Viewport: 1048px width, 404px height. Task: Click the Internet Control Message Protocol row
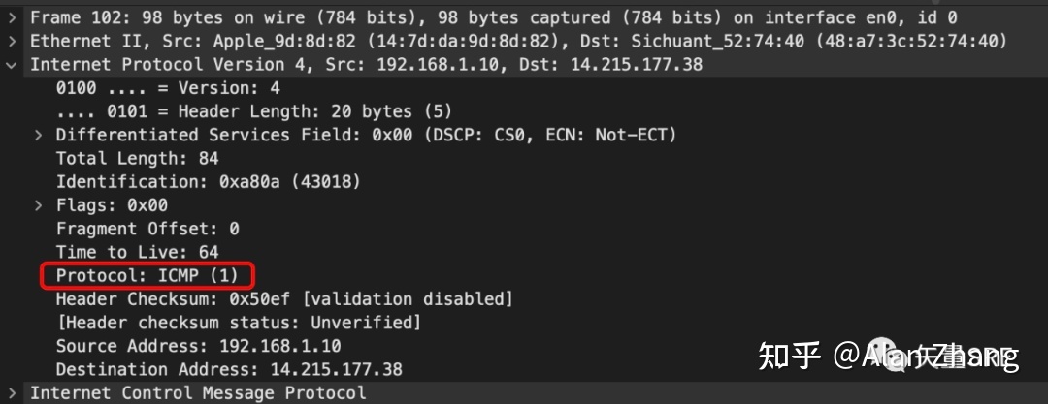click(x=524, y=392)
